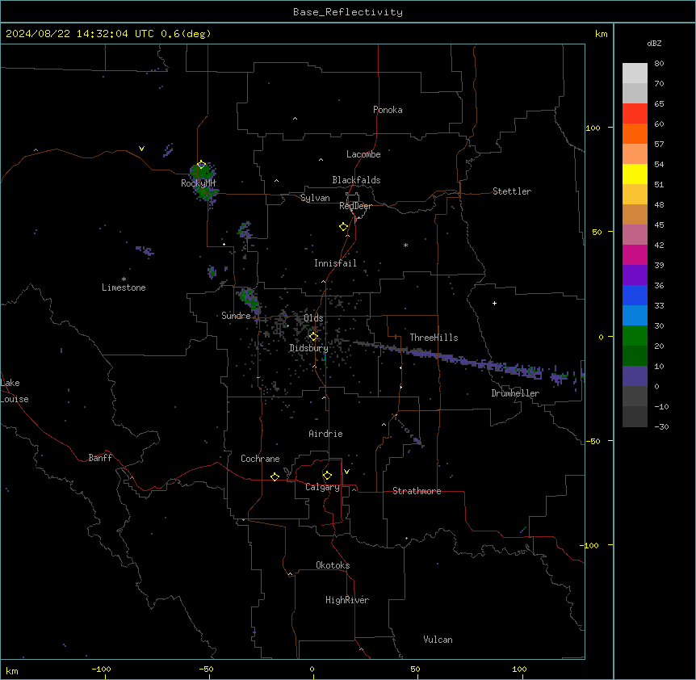
Task: Click the bright green 20–30 dBZ legend band
Action: [635, 336]
